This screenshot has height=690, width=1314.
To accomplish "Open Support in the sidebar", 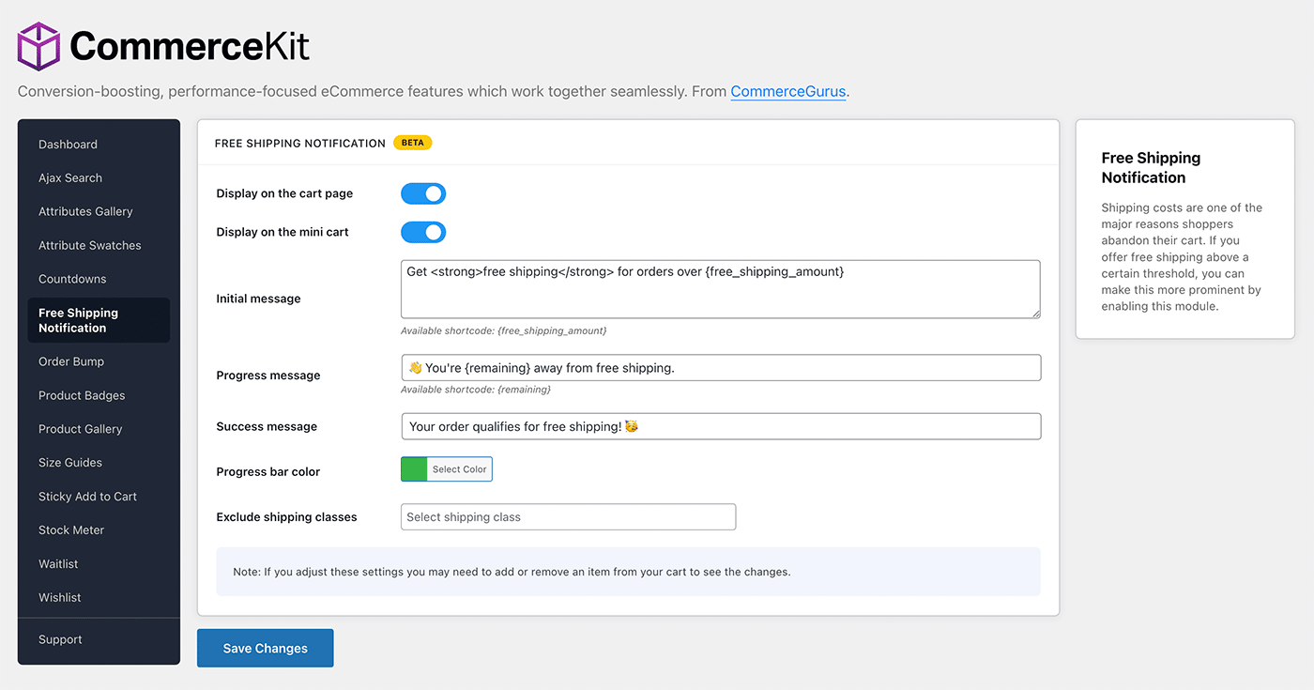I will pyautogui.click(x=60, y=640).
